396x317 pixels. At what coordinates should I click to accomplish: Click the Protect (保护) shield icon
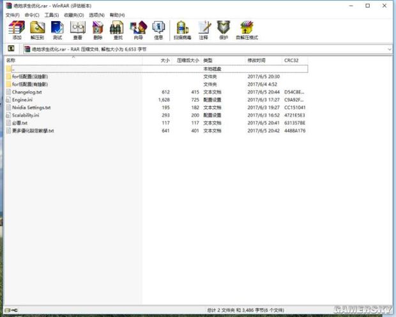click(224, 28)
